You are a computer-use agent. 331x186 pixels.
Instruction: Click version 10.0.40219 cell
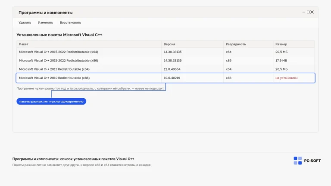point(172,78)
